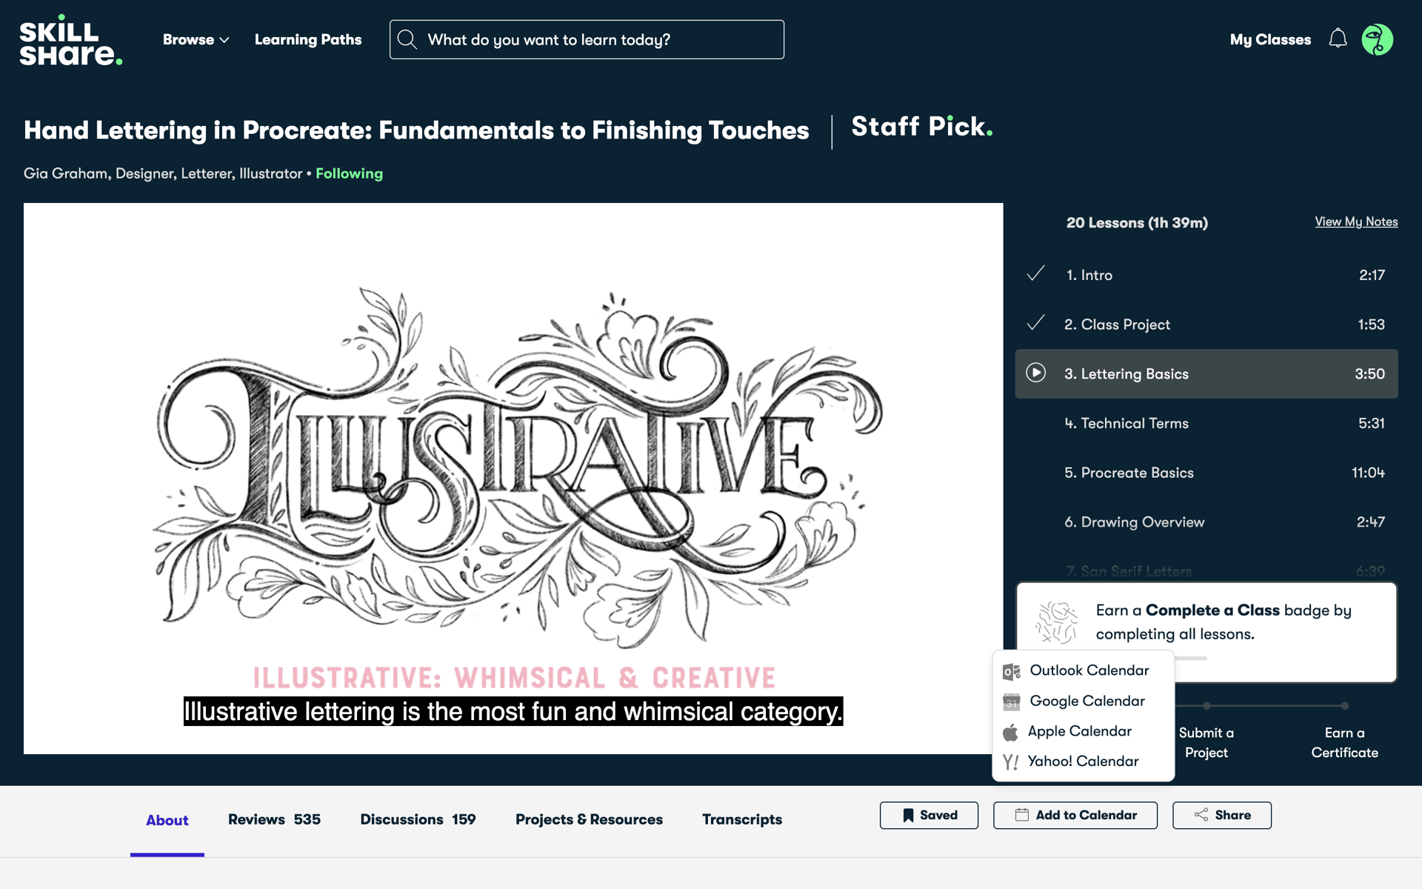
Task: Choose Google Calendar option
Action: point(1083,701)
